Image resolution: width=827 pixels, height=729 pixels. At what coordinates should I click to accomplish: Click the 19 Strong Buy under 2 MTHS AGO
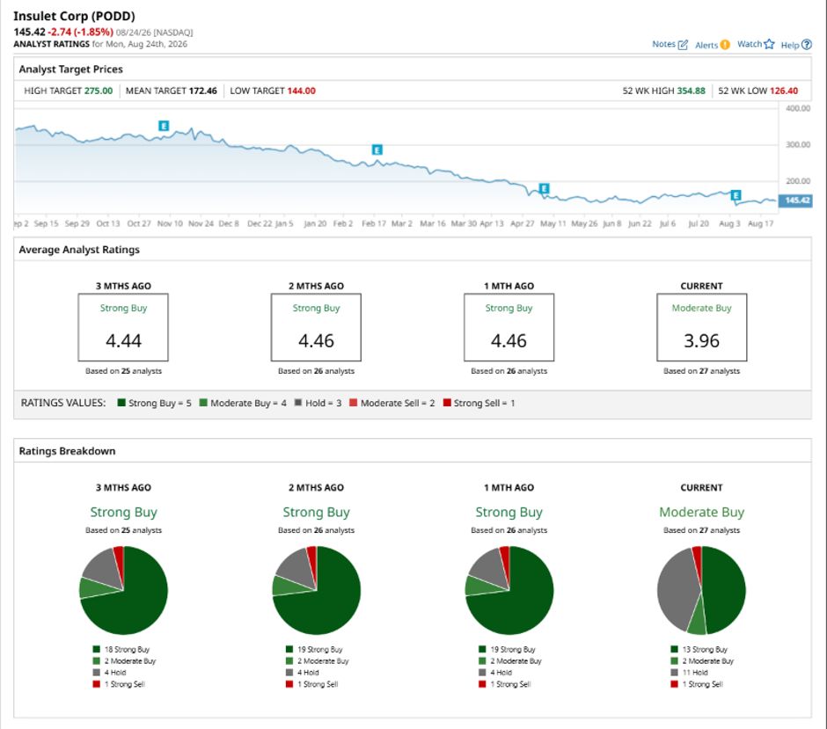click(x=319, y=649)
